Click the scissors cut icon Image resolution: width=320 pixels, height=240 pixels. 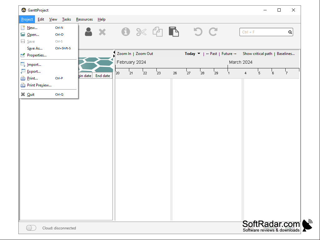(141, 32)
